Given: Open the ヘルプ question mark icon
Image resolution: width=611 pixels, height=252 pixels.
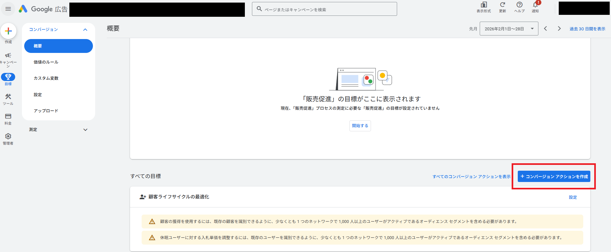Looking at the screenshot, I should (519, 5).
